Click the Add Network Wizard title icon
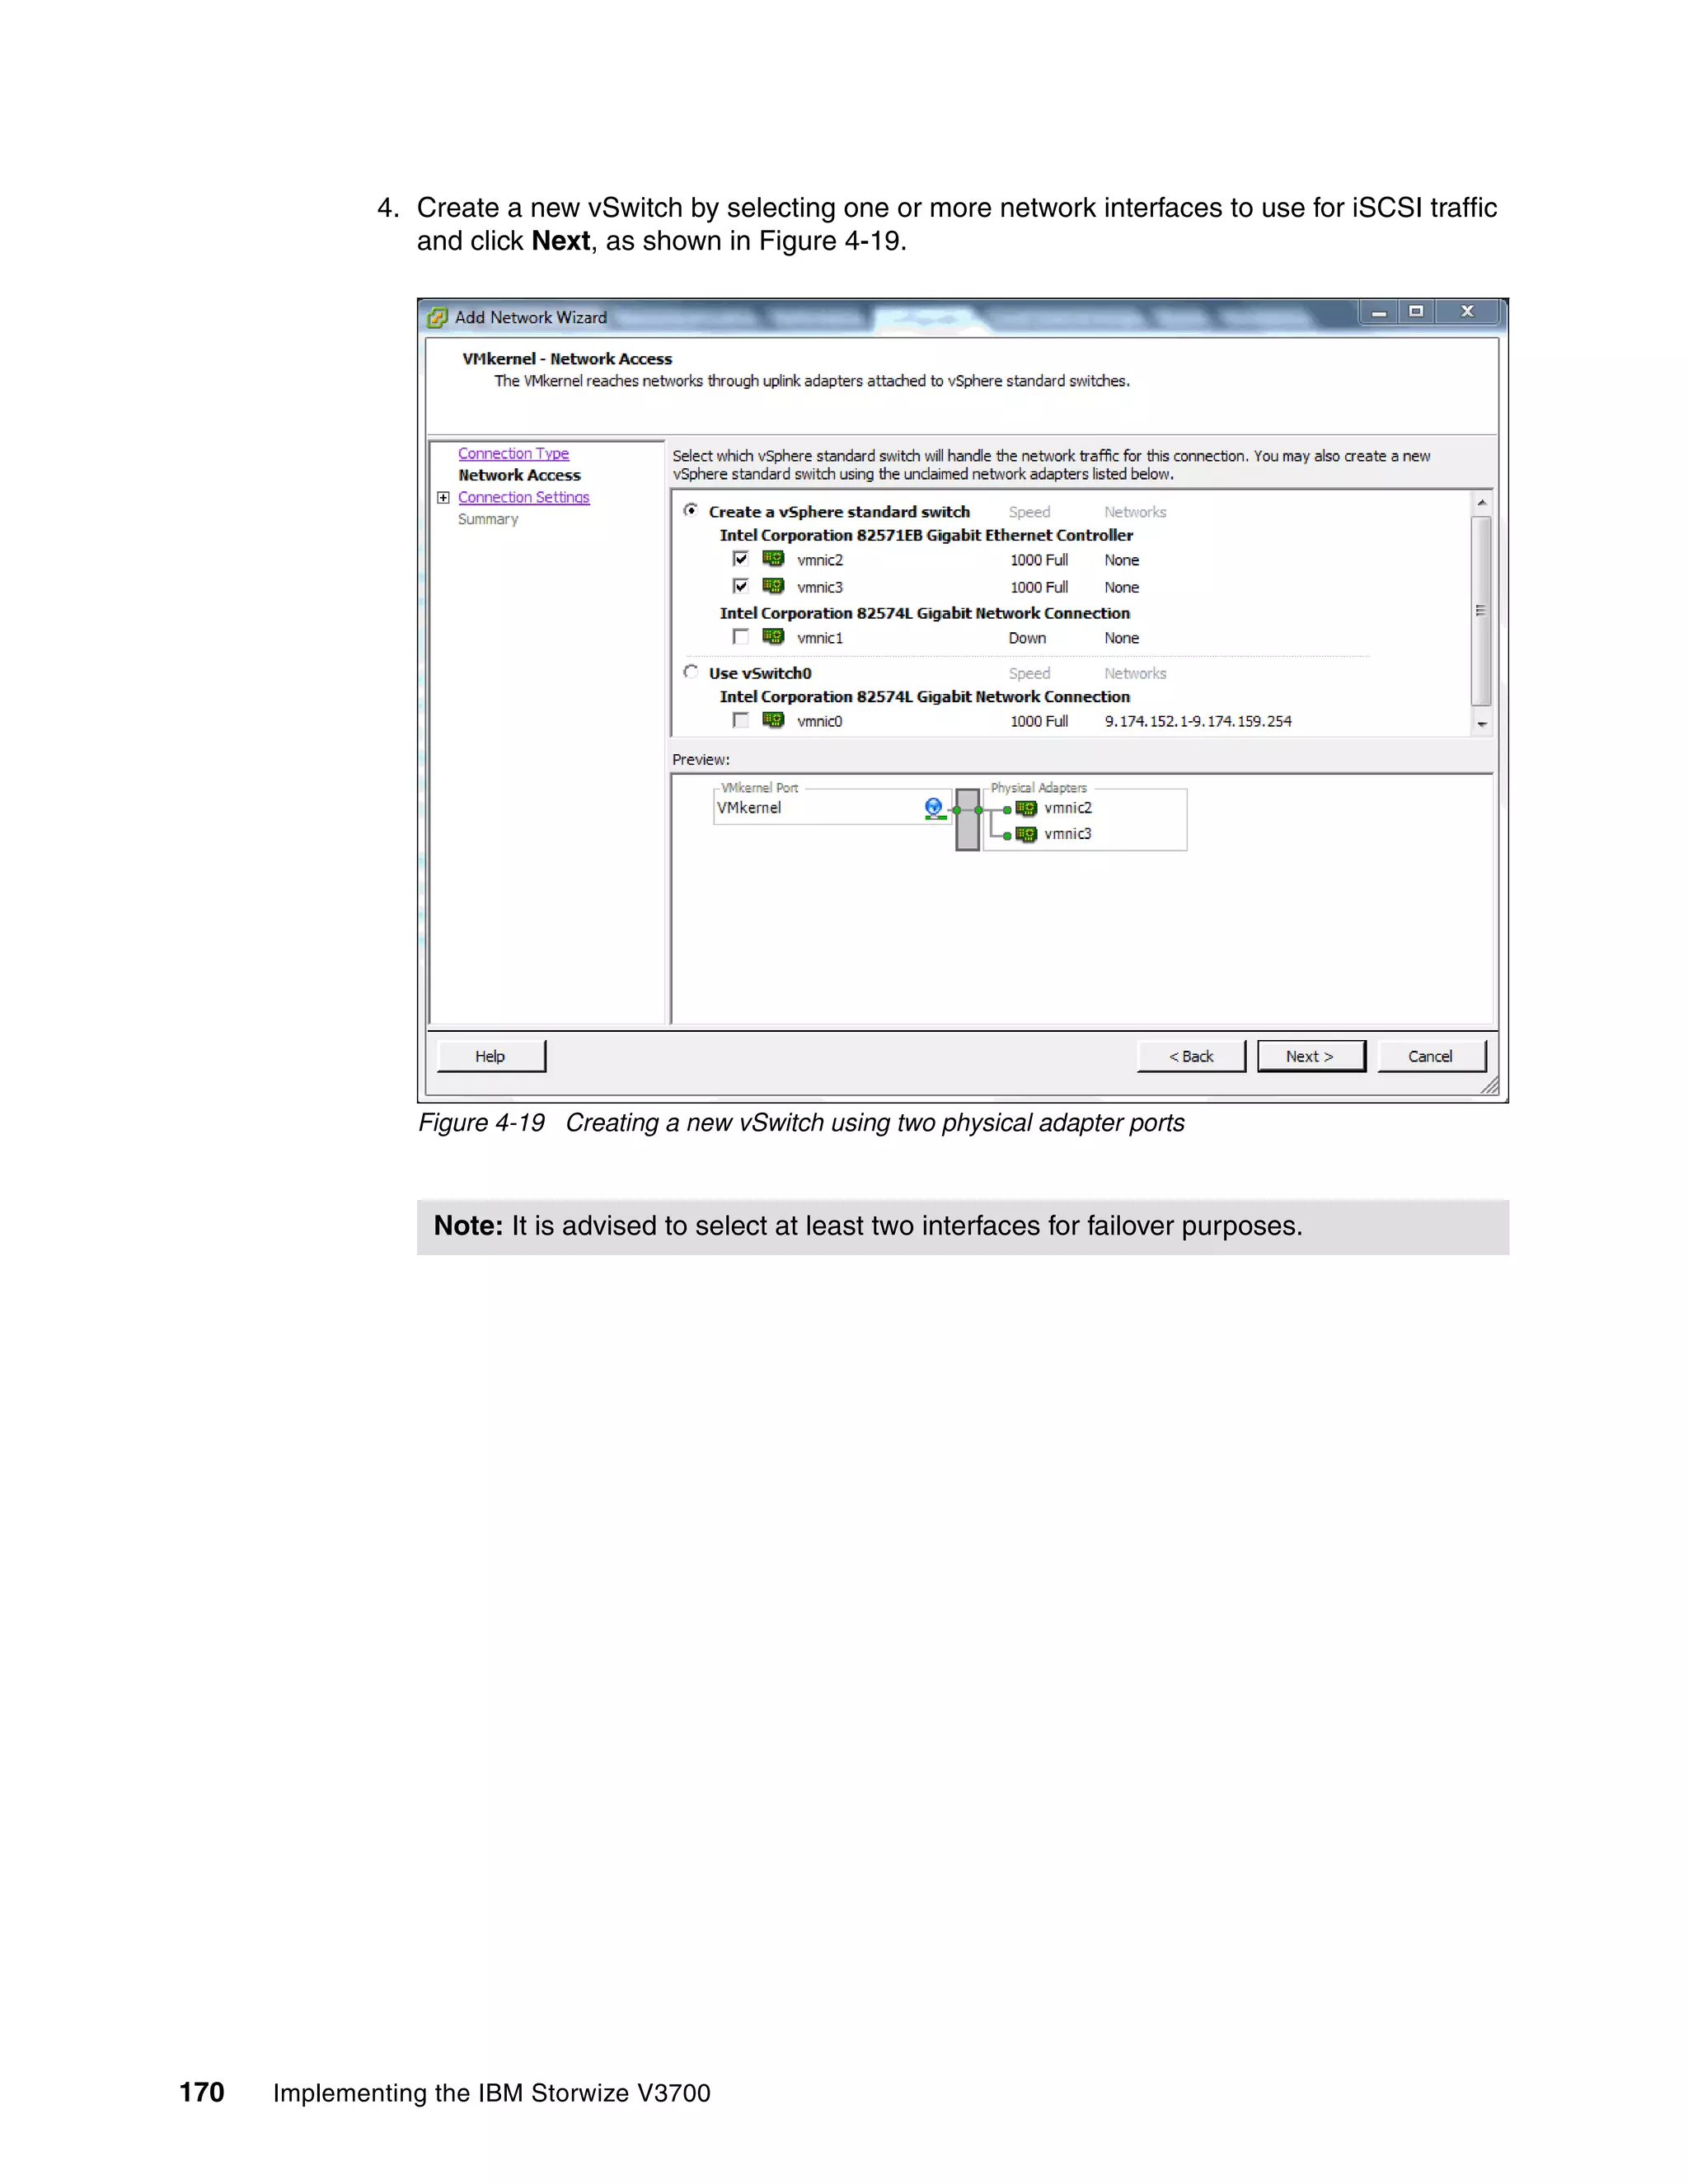1688x2184 pixels. click(x=437, y=318)
